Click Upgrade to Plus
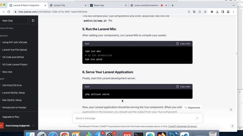 (11, 117)
